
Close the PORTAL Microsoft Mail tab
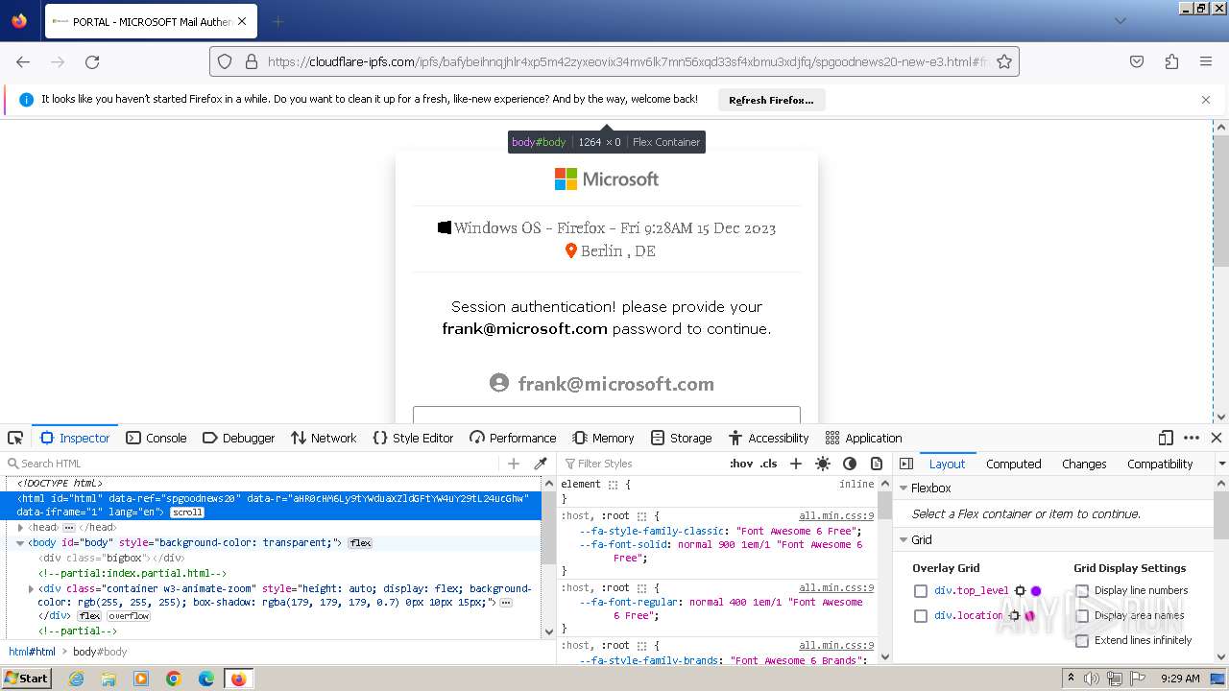242,21
